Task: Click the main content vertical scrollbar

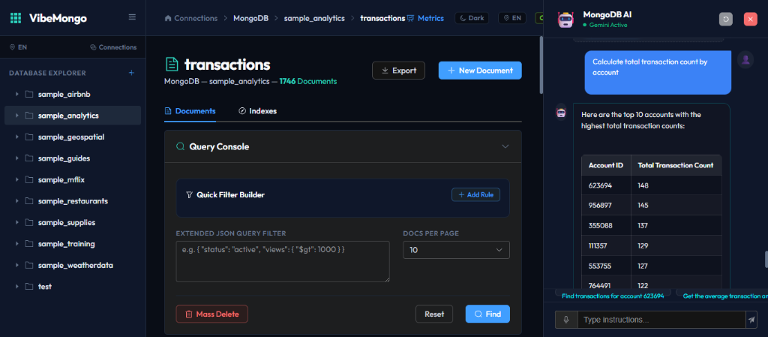Action: (541, 65)
